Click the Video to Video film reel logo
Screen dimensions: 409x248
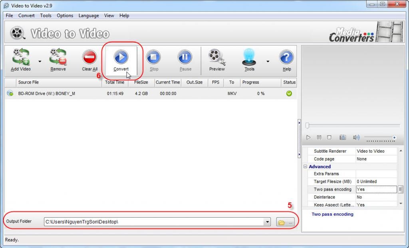click(x=18, y=33)
